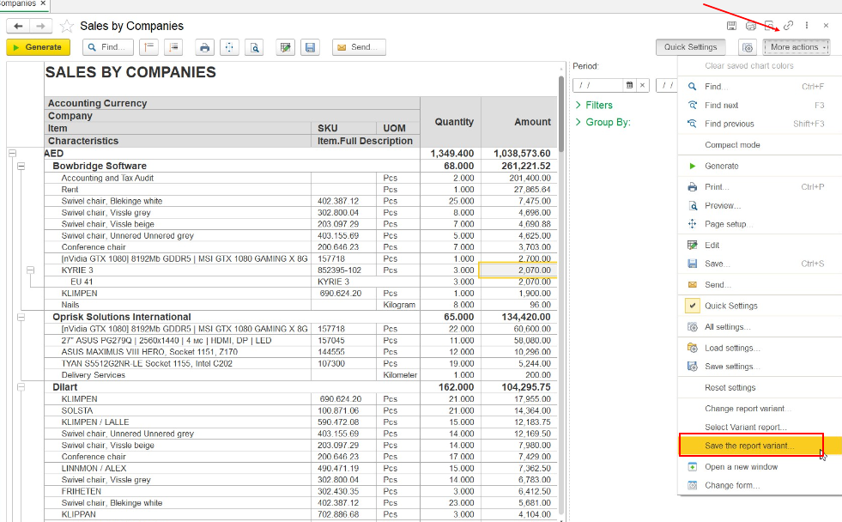Collapse the Bowbridge Software group
The width and height of the screenshot is (842, 522).
coord(21,166)
